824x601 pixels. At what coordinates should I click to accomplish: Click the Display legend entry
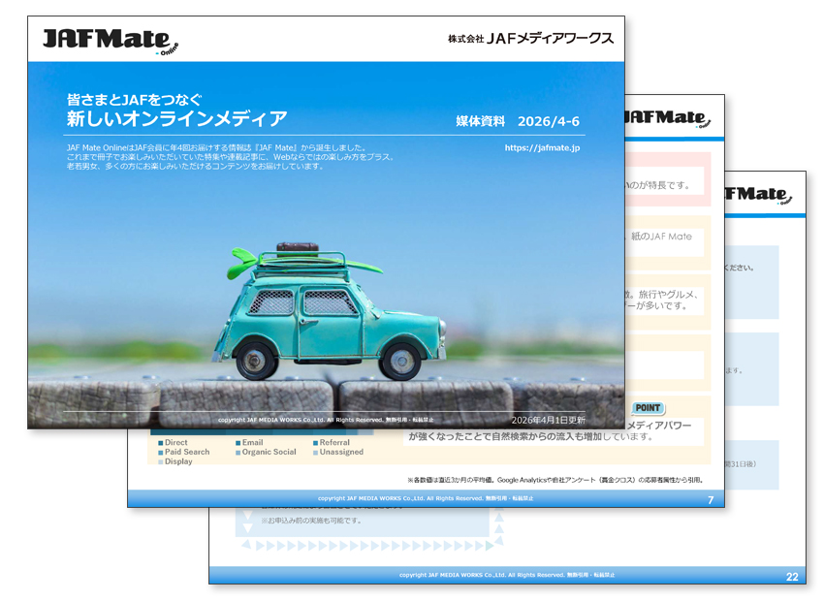[175, 461]
